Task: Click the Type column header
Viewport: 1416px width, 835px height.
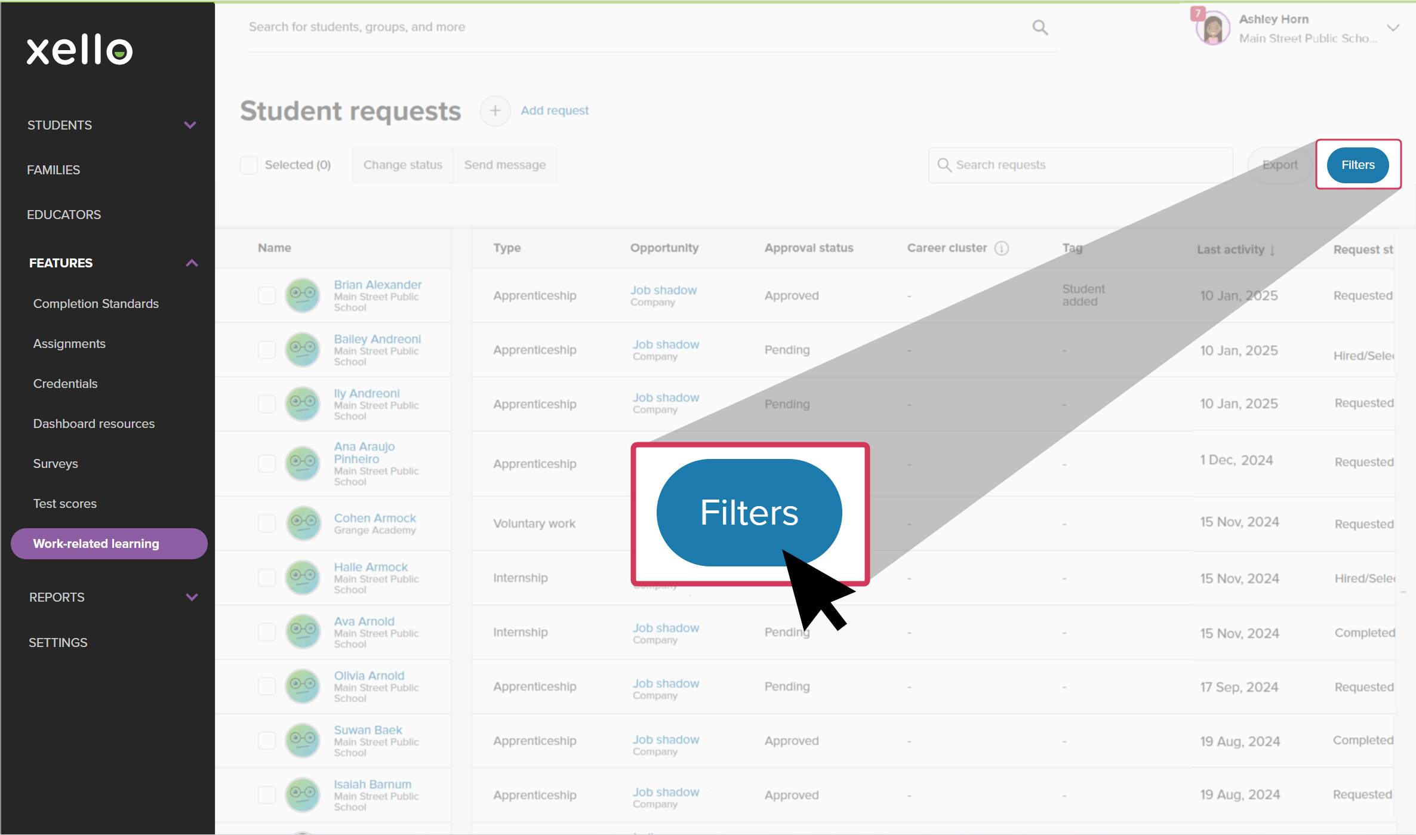Action: tap(507, 248)
